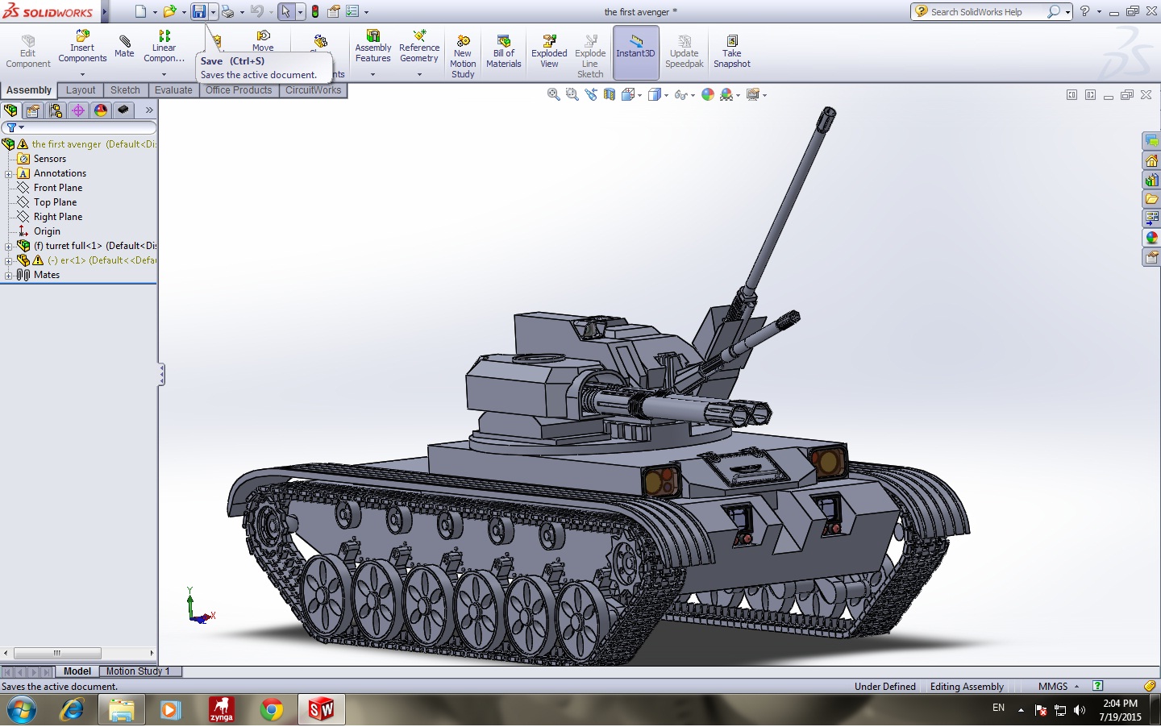The width and height of the screenshot is (1161, 727).
Task: Select Origin in feature tree
Action: coord(47,232)
